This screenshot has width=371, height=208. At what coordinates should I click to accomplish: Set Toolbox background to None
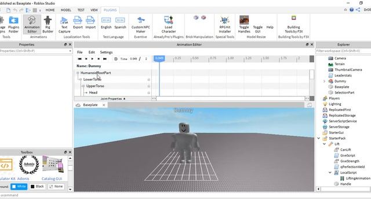[56, 187]
